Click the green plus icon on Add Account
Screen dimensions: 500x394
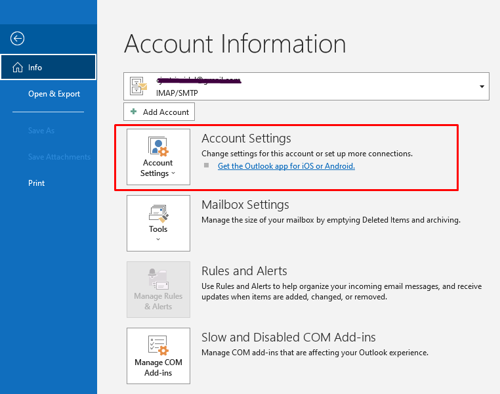(134, 112)
